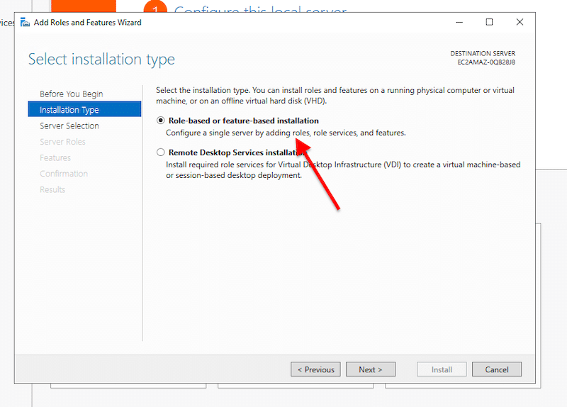Viewport: 567px width, 407px height.
Task: Click the Next button
Action: [x=371, y=369]
